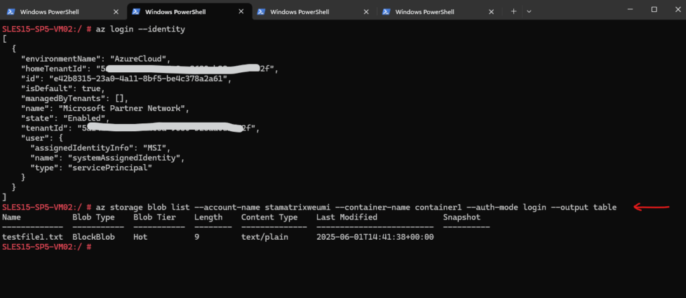Switch to the first Windows PowerShell tab
The width and height of the screenshot is (686, 298).
click(x=63, y=12)
